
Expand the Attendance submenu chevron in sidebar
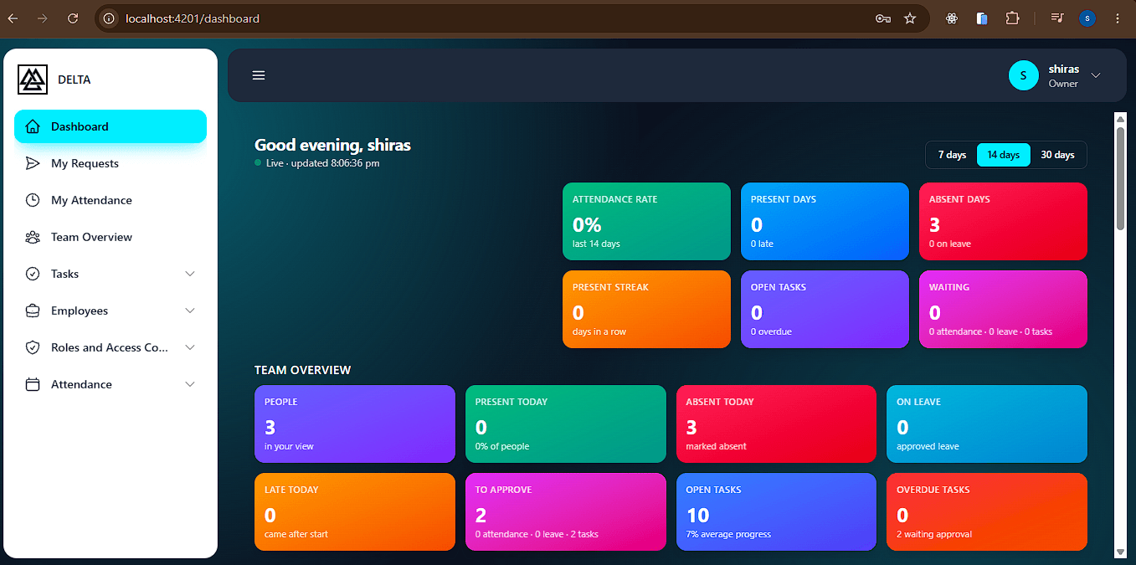[x=190, y=384]
